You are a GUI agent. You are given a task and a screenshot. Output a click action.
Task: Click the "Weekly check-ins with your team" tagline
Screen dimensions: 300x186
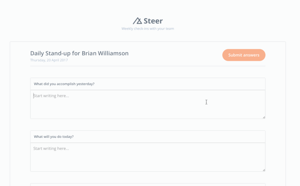click(x=148, y=29)
